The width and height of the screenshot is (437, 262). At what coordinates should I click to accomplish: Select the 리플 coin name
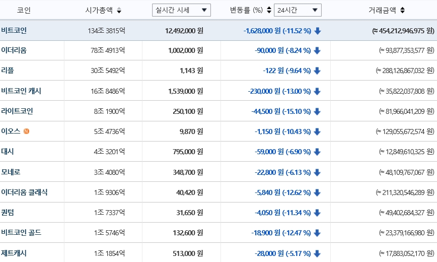click(x=8, y=71)
